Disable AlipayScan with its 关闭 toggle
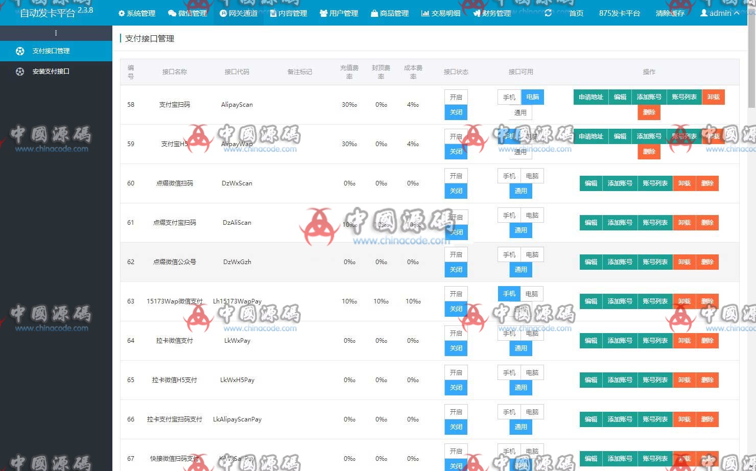The width and height of the screenshot is (756, 471). tap(456, 112)
